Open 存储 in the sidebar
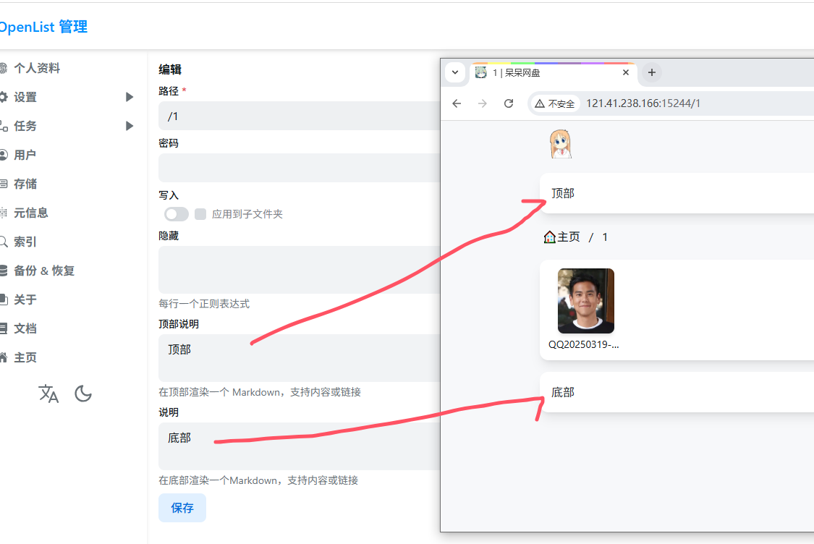 coord(25,184)
